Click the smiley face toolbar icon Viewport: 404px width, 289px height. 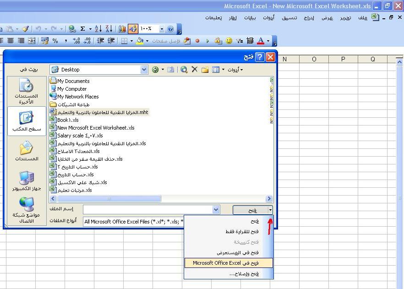[229, 41]
